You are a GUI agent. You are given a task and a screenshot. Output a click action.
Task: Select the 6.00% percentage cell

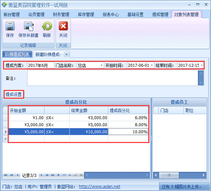pyautogui.click(x=128, y=117)
